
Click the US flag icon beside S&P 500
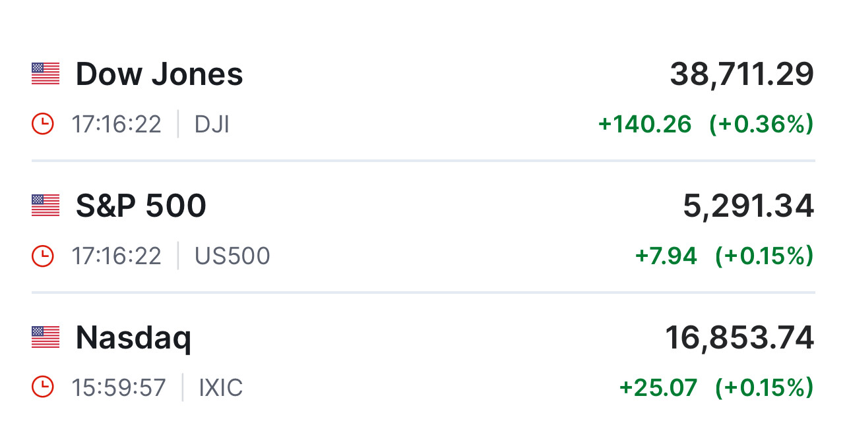click(46, 206)
